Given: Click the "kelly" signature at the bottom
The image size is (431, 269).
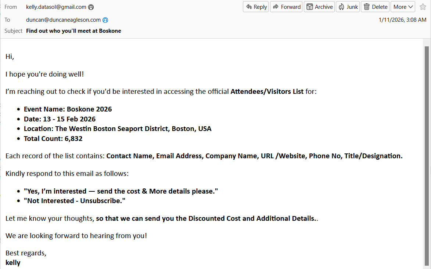Looking at the screenshot, I should (x=13, y=263).
